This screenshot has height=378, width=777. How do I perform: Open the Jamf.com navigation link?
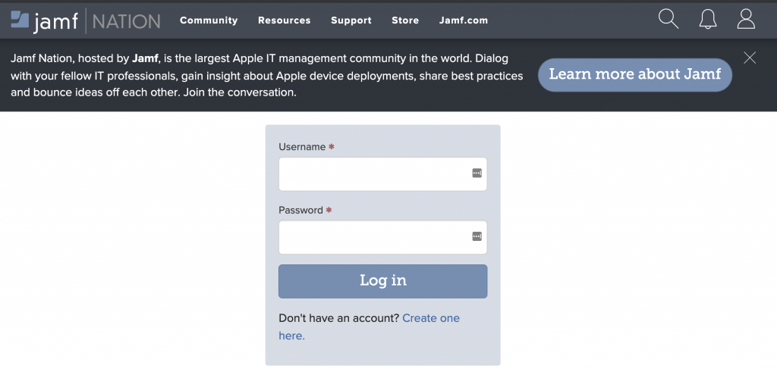[464, 20]
